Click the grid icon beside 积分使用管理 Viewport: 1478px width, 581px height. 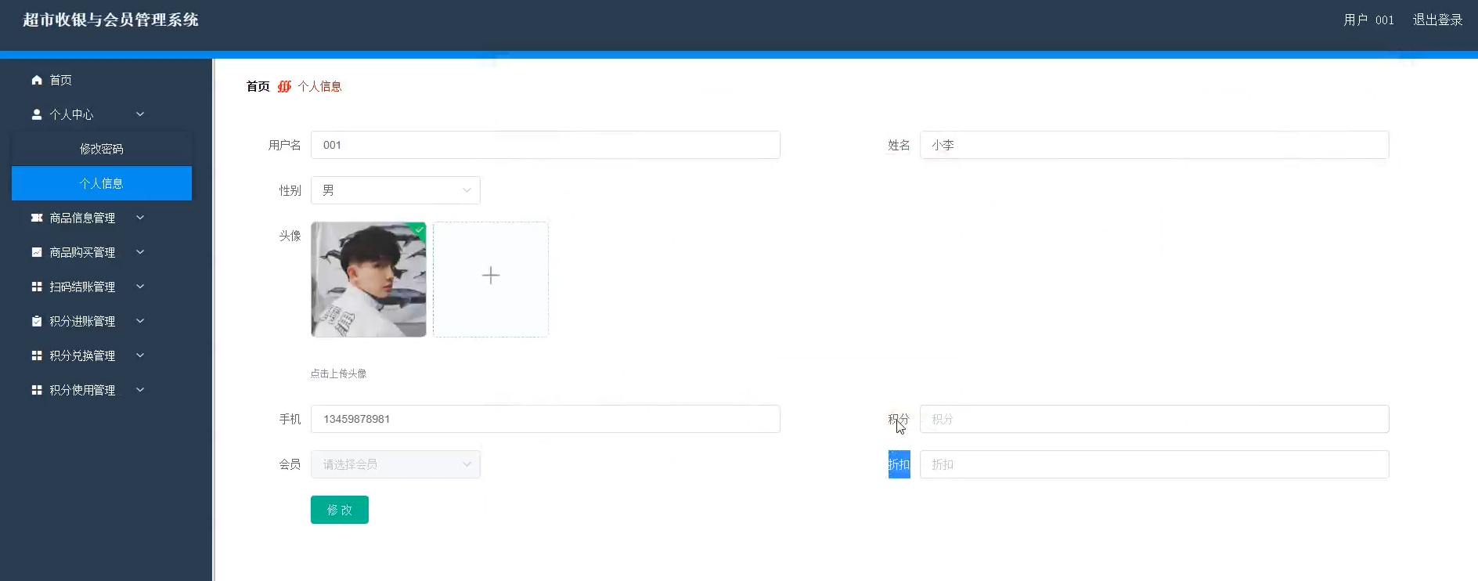pos(37,390)
